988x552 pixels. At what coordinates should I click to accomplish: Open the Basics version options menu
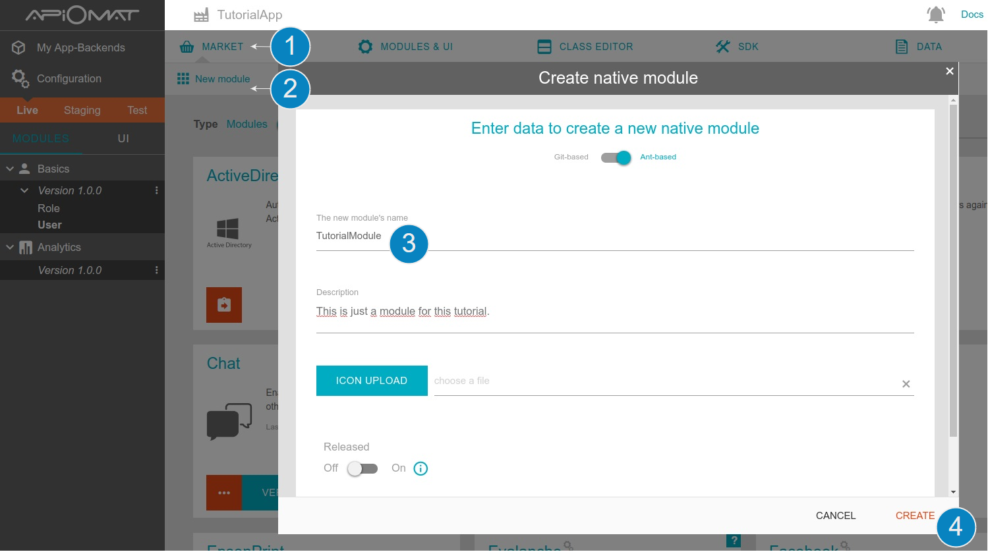[x=156, y=190]
